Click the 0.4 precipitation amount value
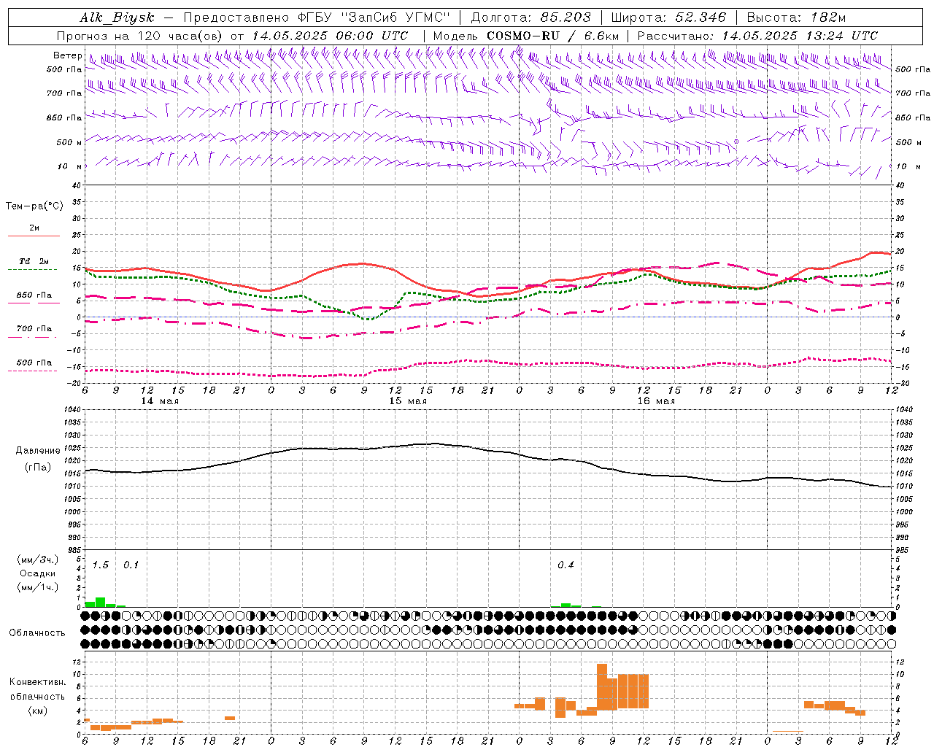Viewport: 934px width, 747px height. pyautogui.click(x=566, y=565)
